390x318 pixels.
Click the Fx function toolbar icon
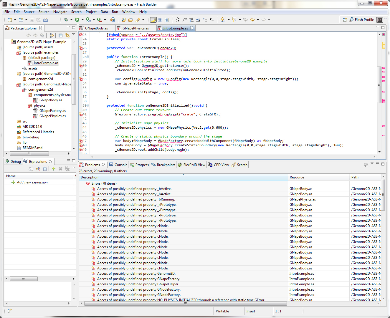(x=212, y=20)
